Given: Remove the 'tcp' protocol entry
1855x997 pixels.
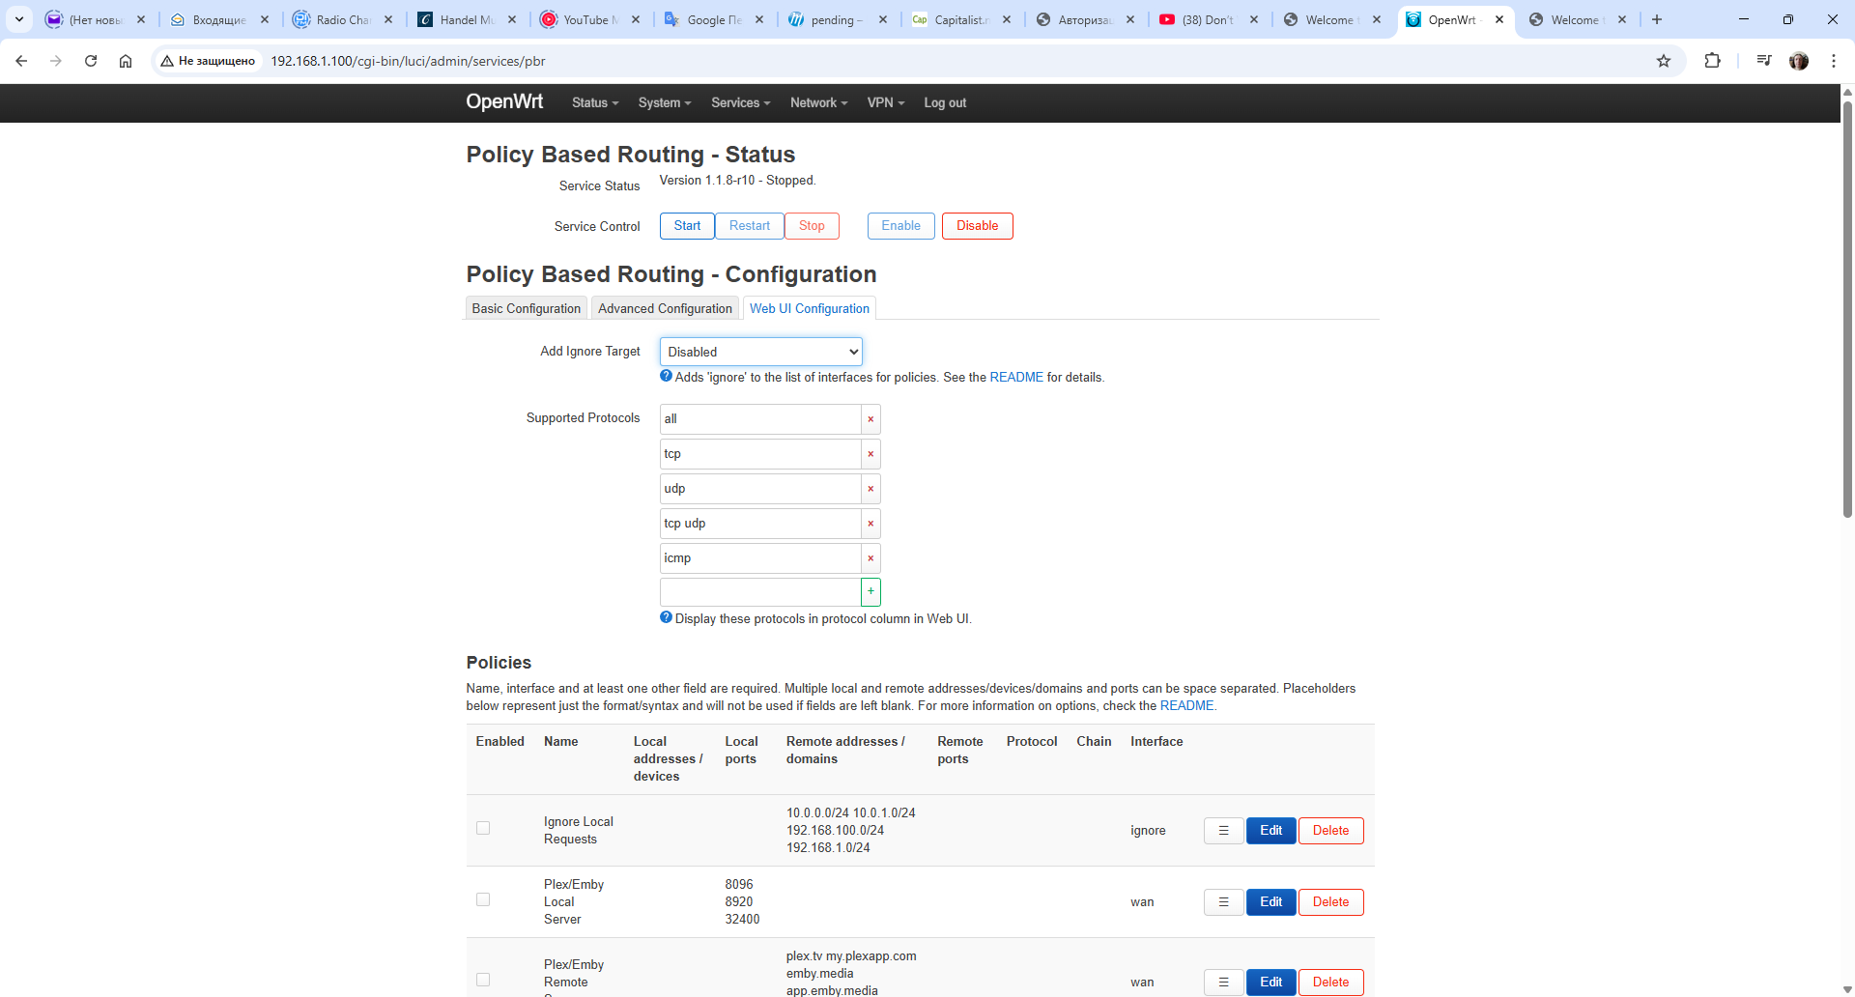Looking at the screenshot, I should (x=870, y=454).
